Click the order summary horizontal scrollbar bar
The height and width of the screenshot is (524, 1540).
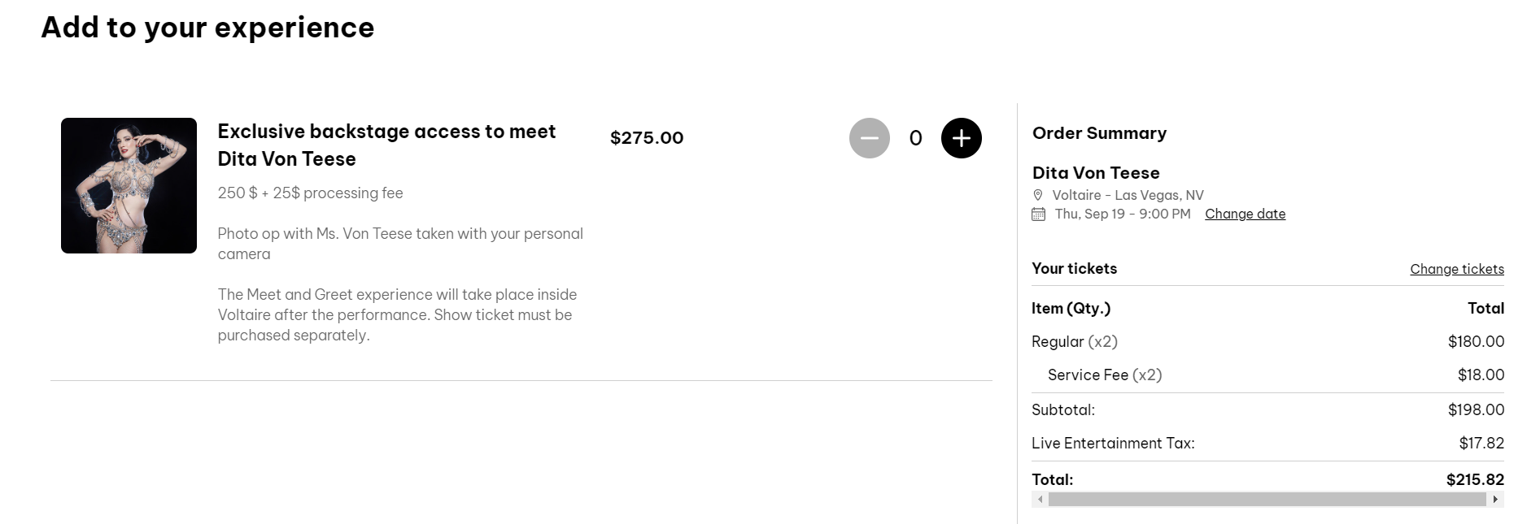pyautogui.click(x=1267, y=500)
